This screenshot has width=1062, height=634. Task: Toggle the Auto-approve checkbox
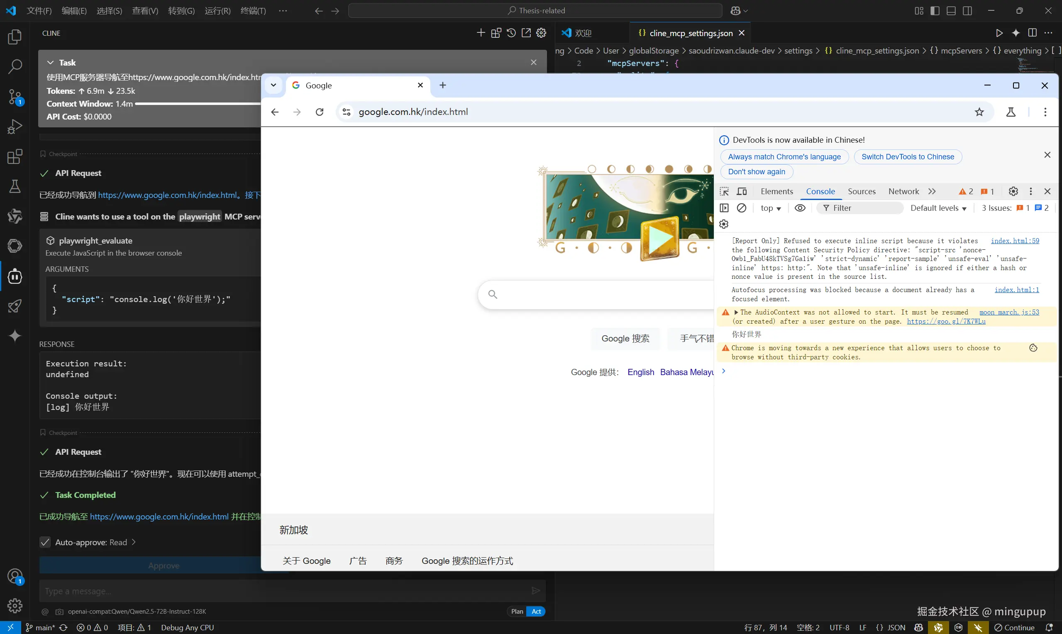point(45,542)
